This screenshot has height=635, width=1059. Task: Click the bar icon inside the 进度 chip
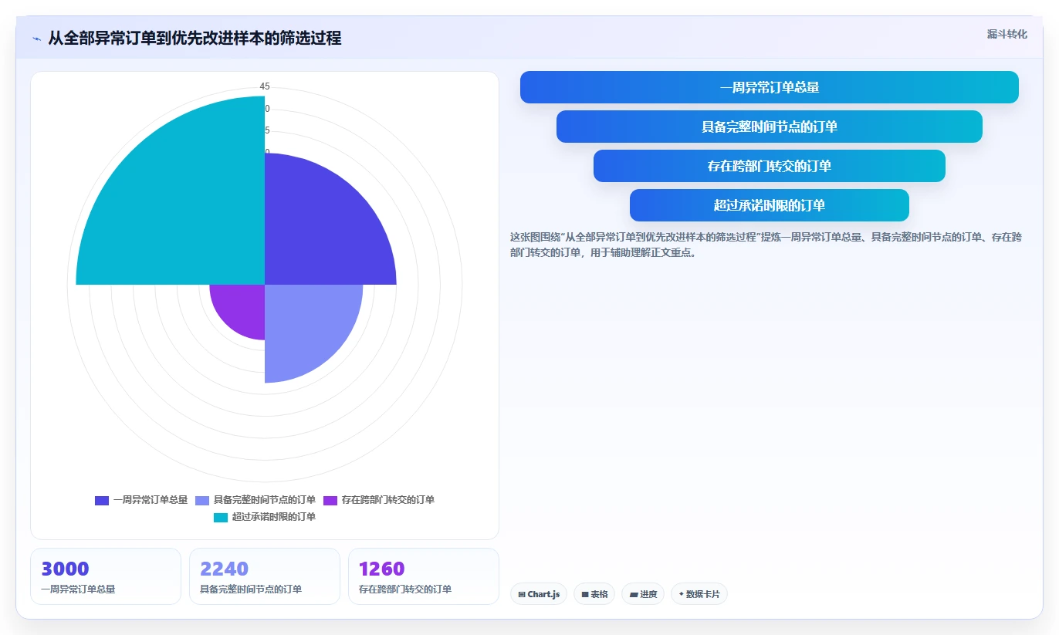click(634, 594)
